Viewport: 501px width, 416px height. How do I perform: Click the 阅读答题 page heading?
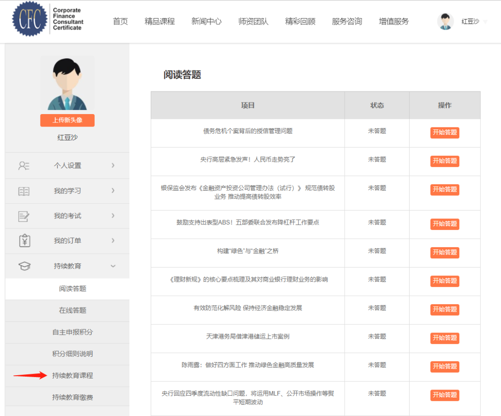coord(182,75)
